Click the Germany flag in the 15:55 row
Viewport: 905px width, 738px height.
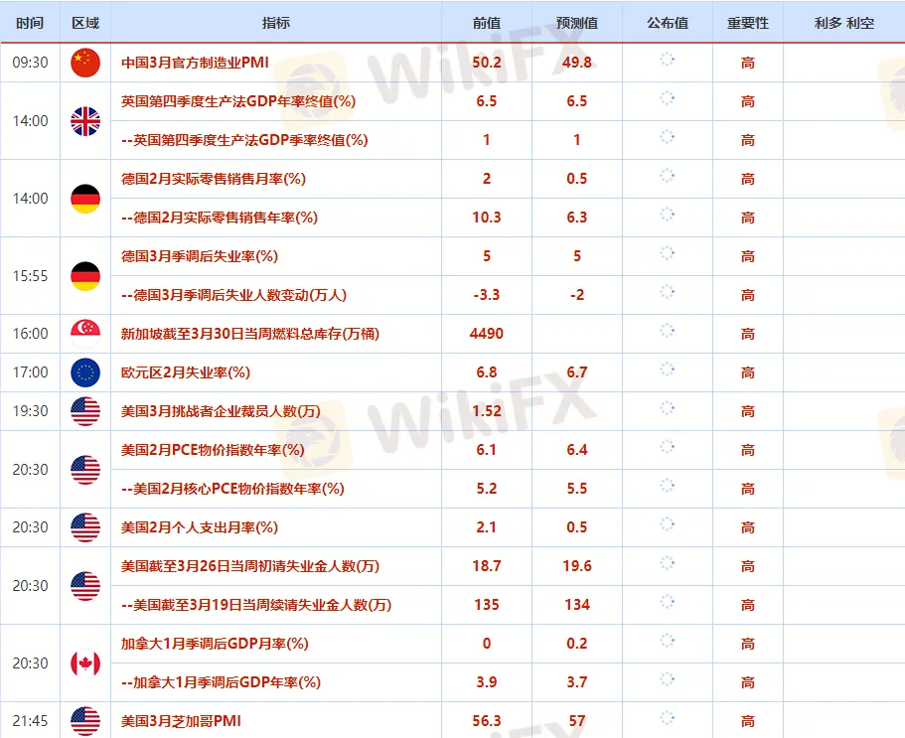point(85,276)
